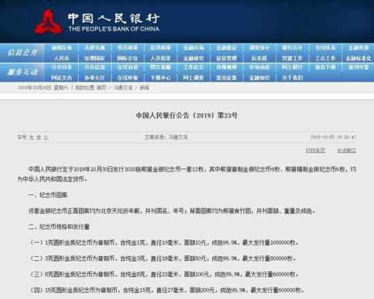Select 网上展厅 in the service menu
This screenshot has height=299, width=374.
(x=292, y=67)
